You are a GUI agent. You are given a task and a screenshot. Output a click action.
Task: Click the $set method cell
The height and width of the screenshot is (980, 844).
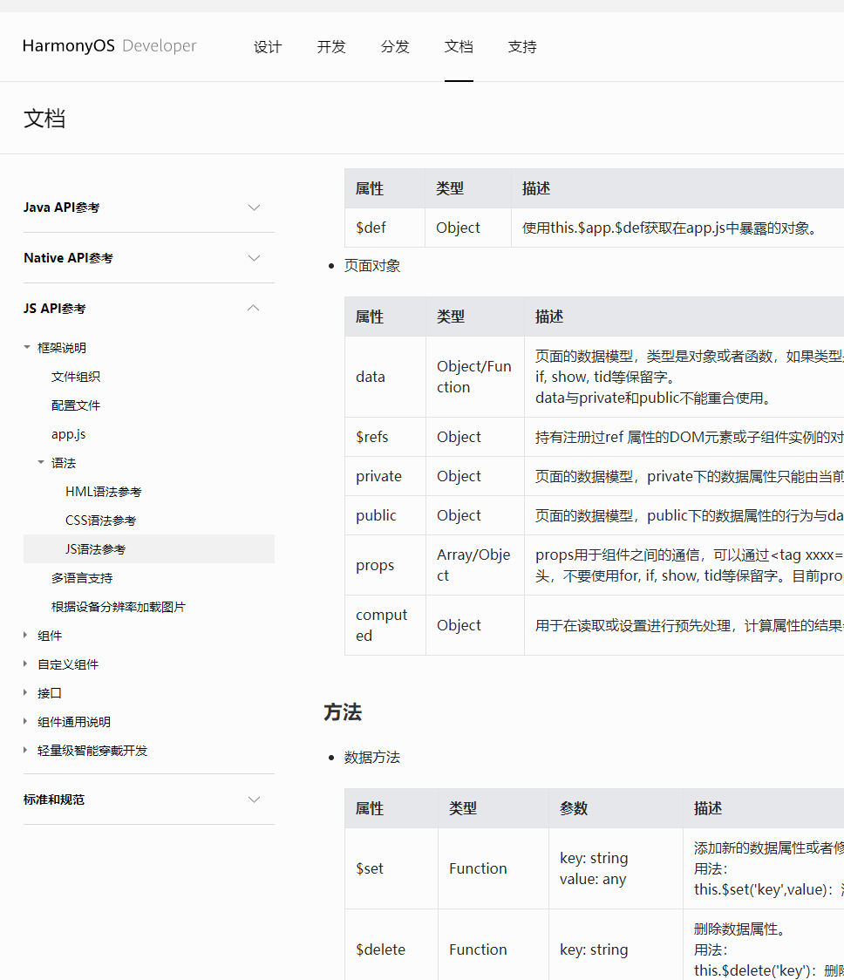(x=391, y=868)
